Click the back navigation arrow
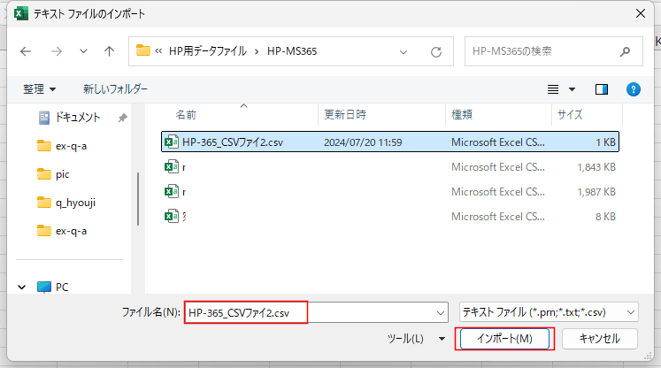Screen dimensions: 661x368 point(26,52)
